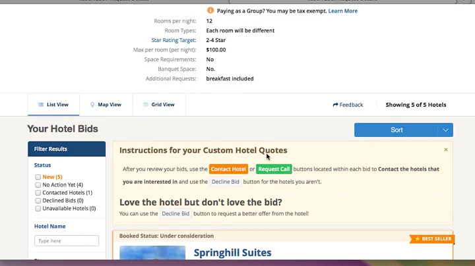Click the orange info icon near Paying as a Group

coord(210,11)
